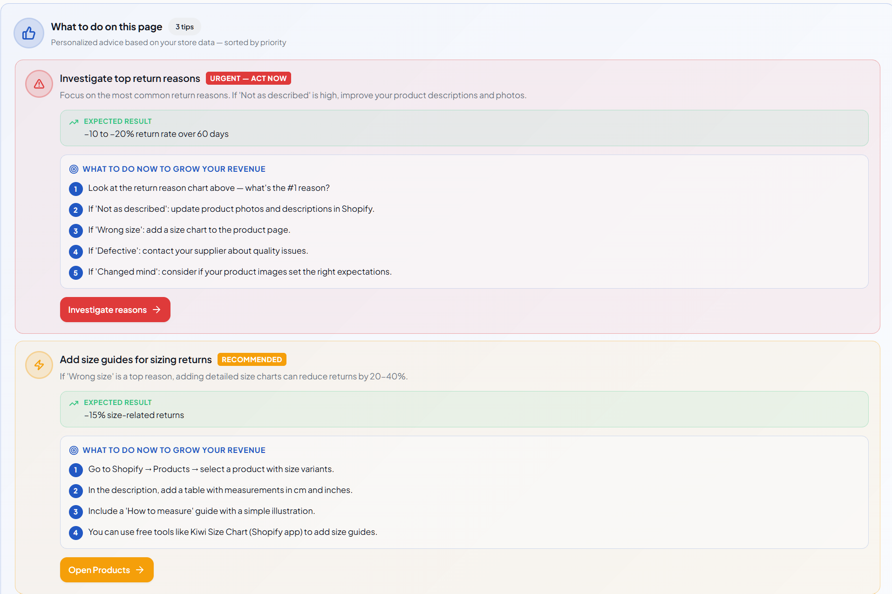The height and width of the screenshot is (594, 892).
Task: Click the Open Products button
Action: tap(107, 570)
